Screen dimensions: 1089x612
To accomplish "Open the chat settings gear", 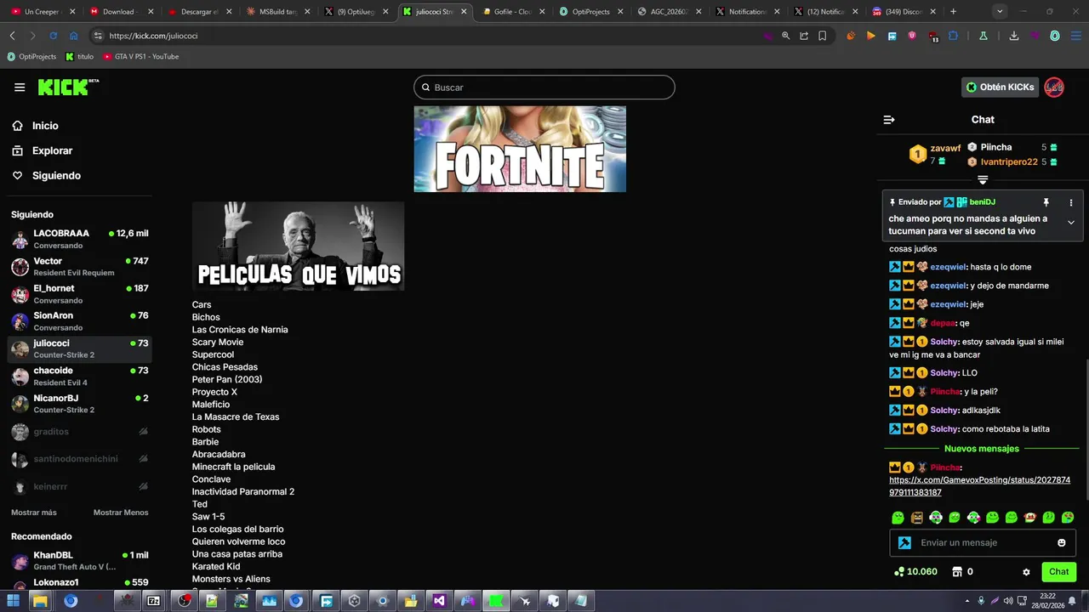I will point(1026,572).
